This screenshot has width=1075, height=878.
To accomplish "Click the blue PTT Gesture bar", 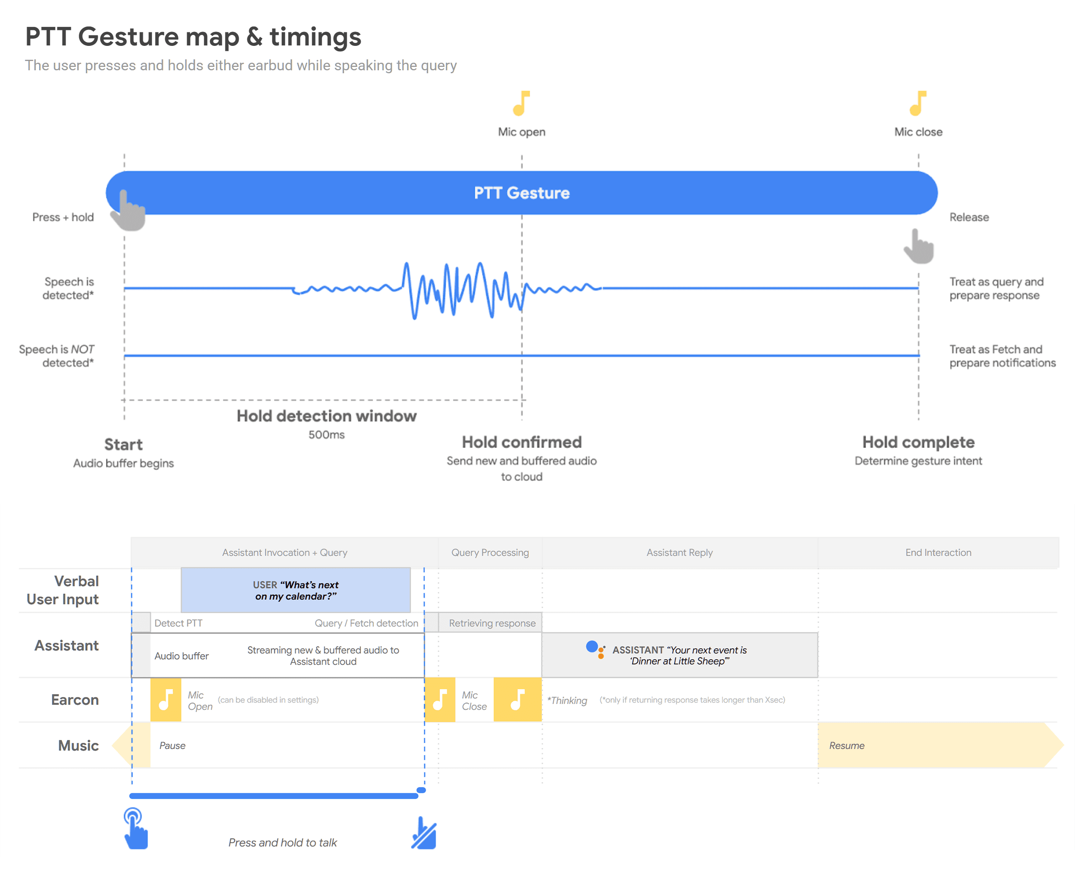I will (x=522, y=193).
